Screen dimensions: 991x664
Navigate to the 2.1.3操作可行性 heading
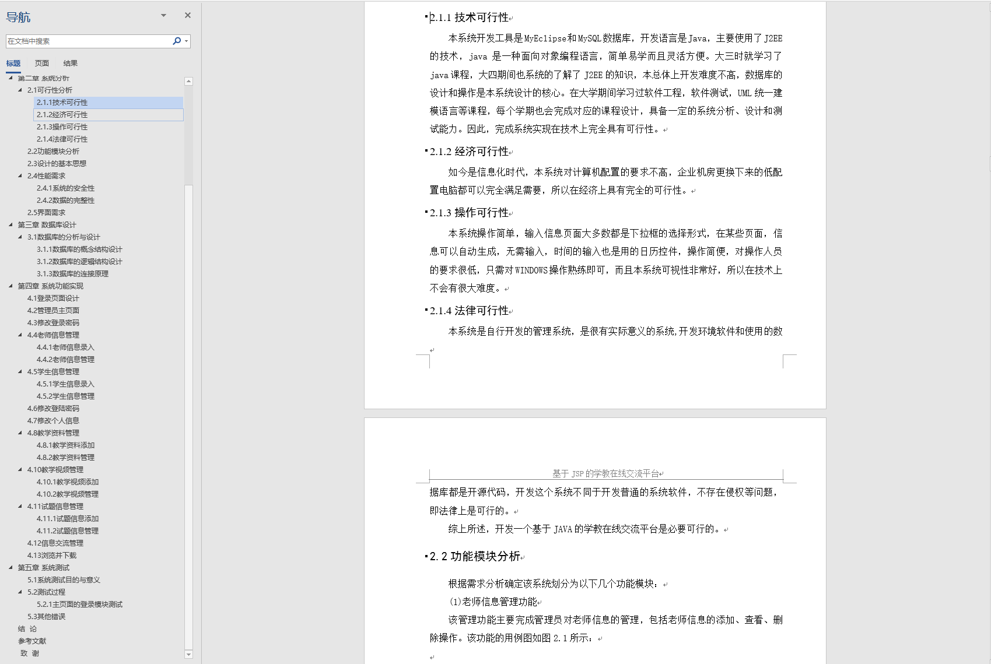(x=62, y=127)
